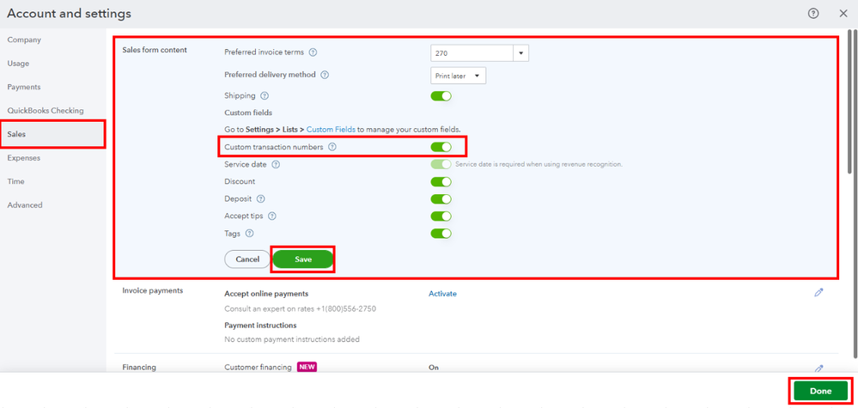Follow the Custom Fields link
The image size is (858, 408).
pyautogui.click(x=331, y=130)
